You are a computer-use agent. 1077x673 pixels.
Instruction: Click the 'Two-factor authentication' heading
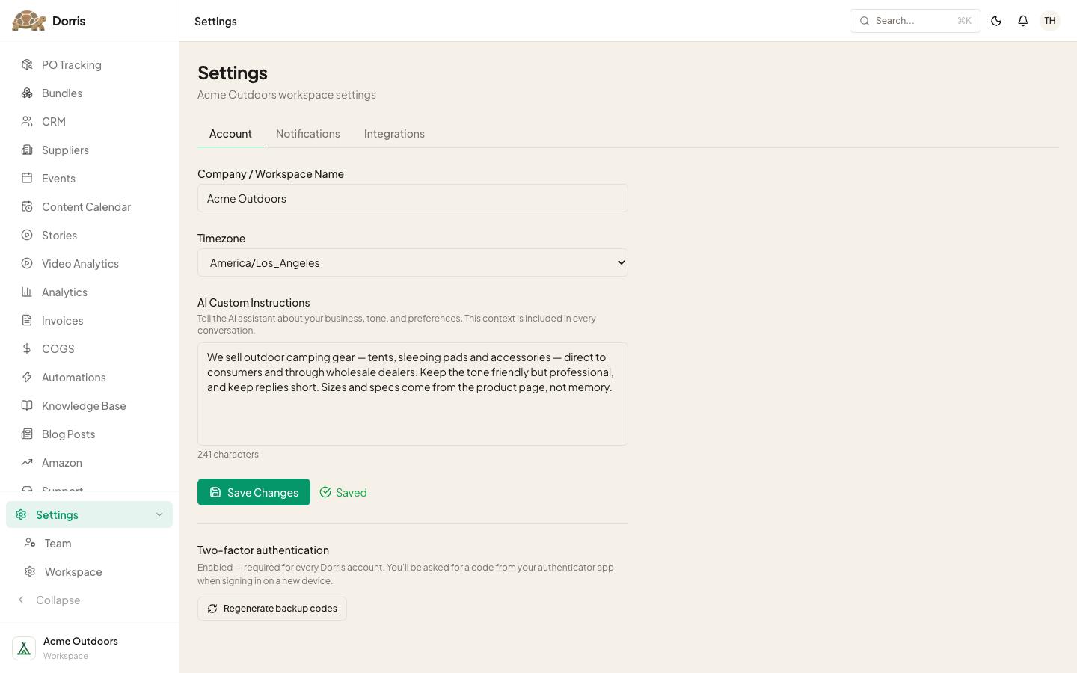click(x=263, y=550)
